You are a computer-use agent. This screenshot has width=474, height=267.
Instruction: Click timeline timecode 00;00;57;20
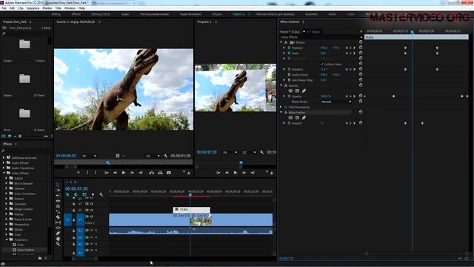coord(76,188)
